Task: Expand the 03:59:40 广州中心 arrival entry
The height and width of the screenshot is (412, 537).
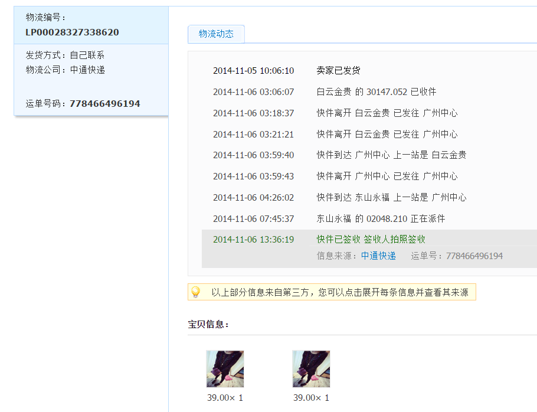Action: 391,155
